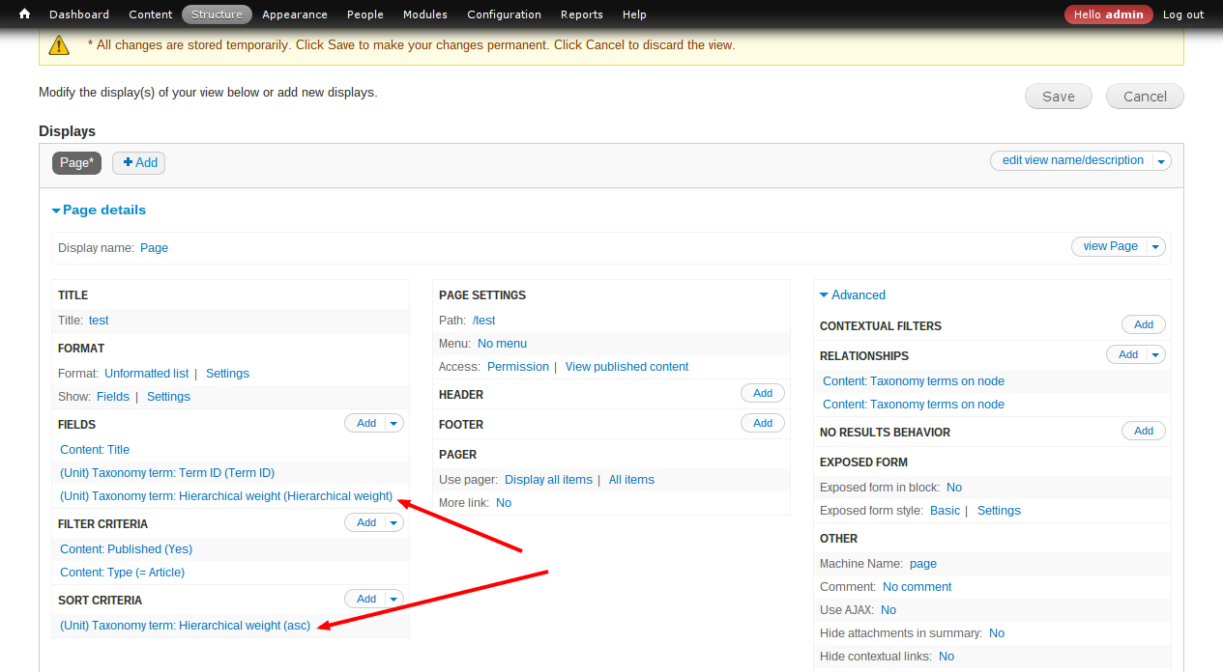Click the Log out link

tap(1182, 14)
